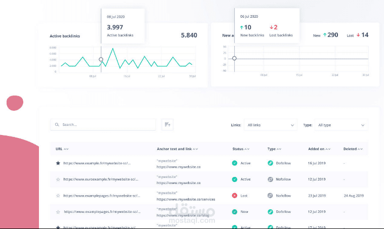Screen dimensions: 384x229
Task: Click the red Lost status icon
Action: click(235, 196)
